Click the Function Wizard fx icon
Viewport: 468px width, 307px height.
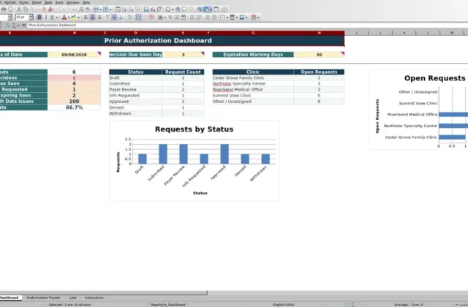pyautogui.click(x=8, y=26)
